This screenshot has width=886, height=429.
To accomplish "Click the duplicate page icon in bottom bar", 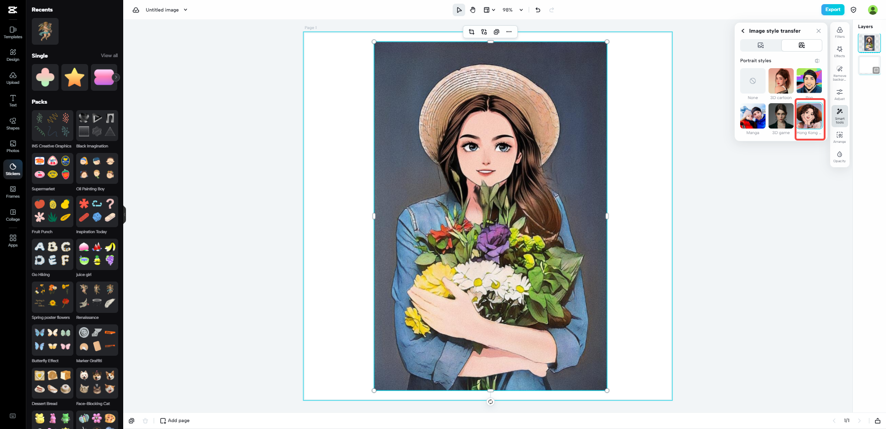I will [x=132, y=421].
